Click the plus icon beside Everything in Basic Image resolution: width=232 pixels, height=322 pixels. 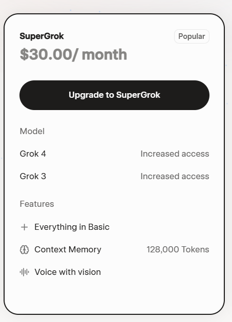pos(24,227)
